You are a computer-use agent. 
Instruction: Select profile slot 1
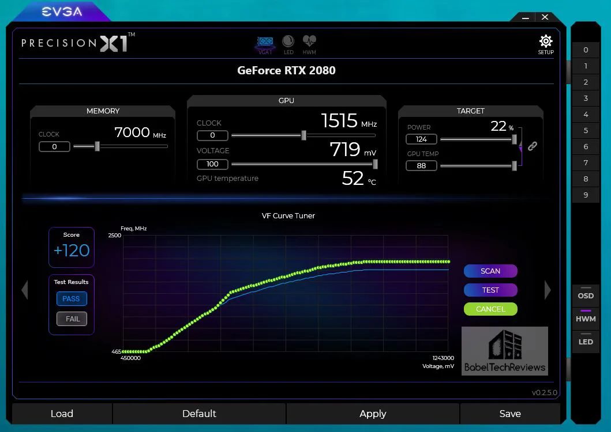[586, 66]
